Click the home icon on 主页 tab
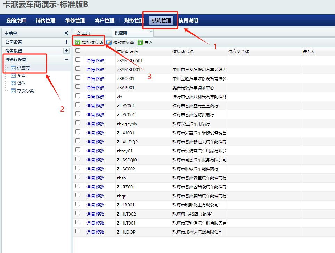 78,33
